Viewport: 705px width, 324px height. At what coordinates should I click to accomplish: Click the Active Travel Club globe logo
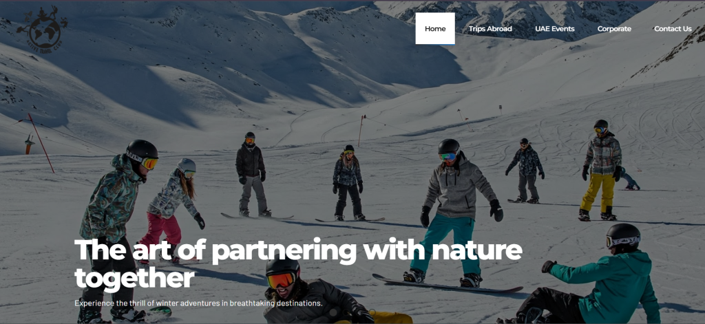42,28
